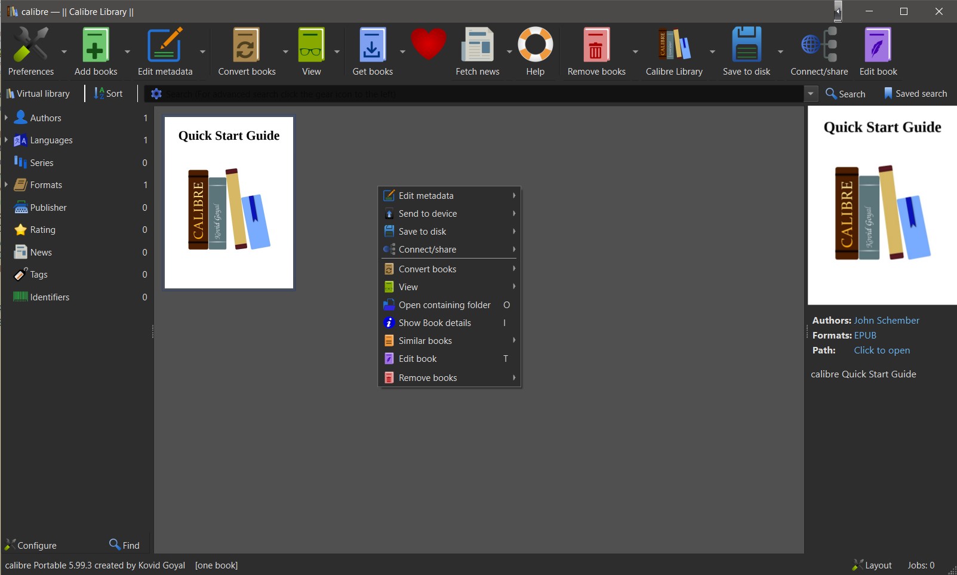
Task: Click the View glasses icon in toolbar
Action: point(311,45)
